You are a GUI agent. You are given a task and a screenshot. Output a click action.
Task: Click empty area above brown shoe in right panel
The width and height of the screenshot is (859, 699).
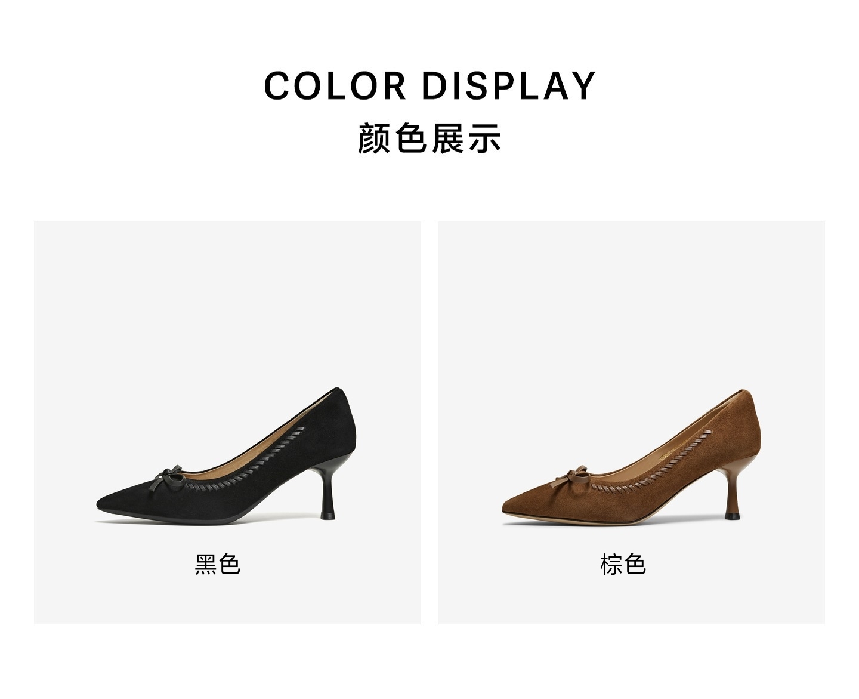[x=631, y=298]
